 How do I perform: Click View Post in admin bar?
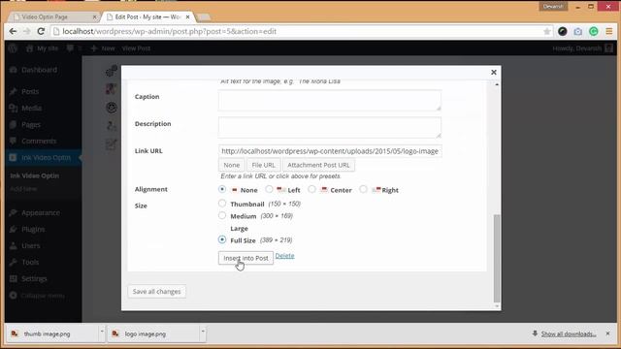coord(136,48)
